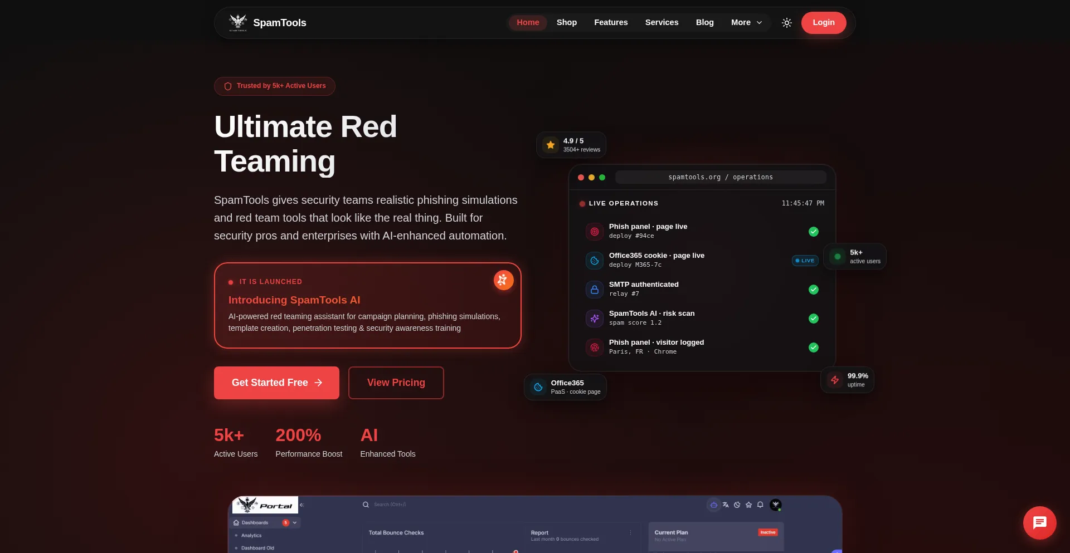Open the Shop nav item
This screenshot has width=1070, height=553.
pyautogui.click(x=567, y=22)
